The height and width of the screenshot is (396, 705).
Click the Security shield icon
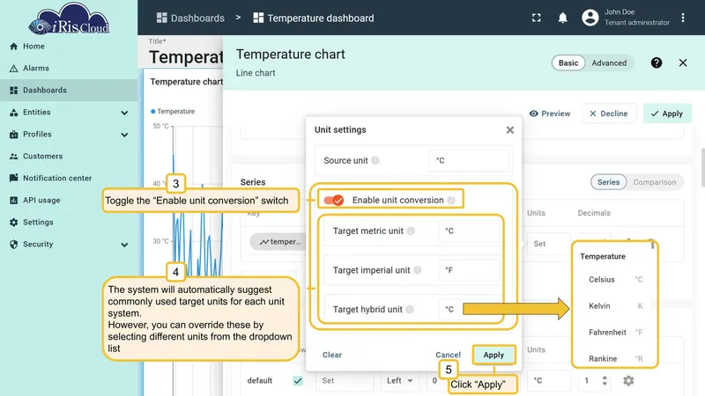(x=13, y=245)
